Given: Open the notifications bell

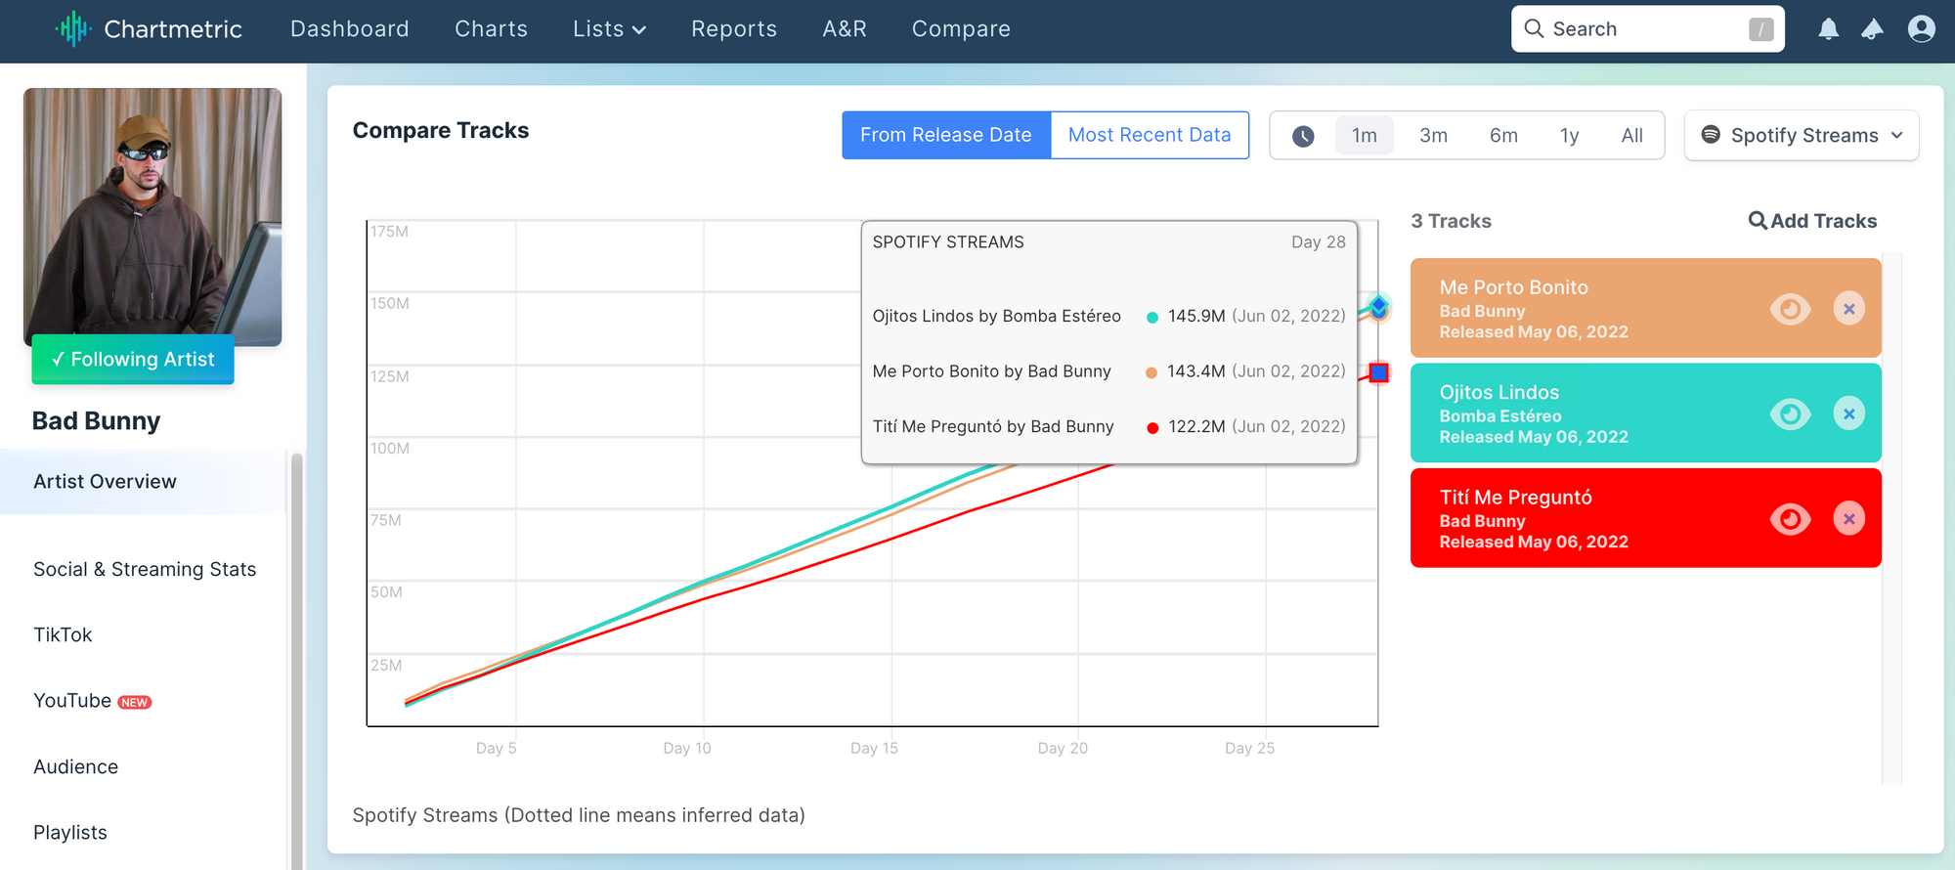Looking at the screenshot, I should tap(1828, 29).
